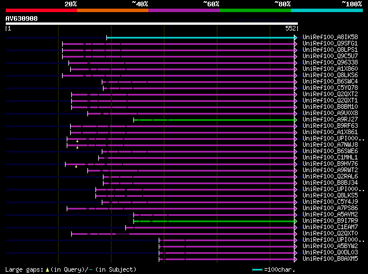Click the orange ~40% identity legend segment
The width and height of the screenshot is (368, 274).
point(113,10)
